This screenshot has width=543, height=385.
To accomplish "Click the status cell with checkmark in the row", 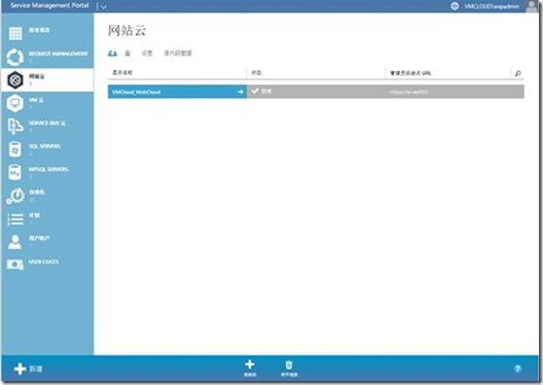I will click(316, 91).
